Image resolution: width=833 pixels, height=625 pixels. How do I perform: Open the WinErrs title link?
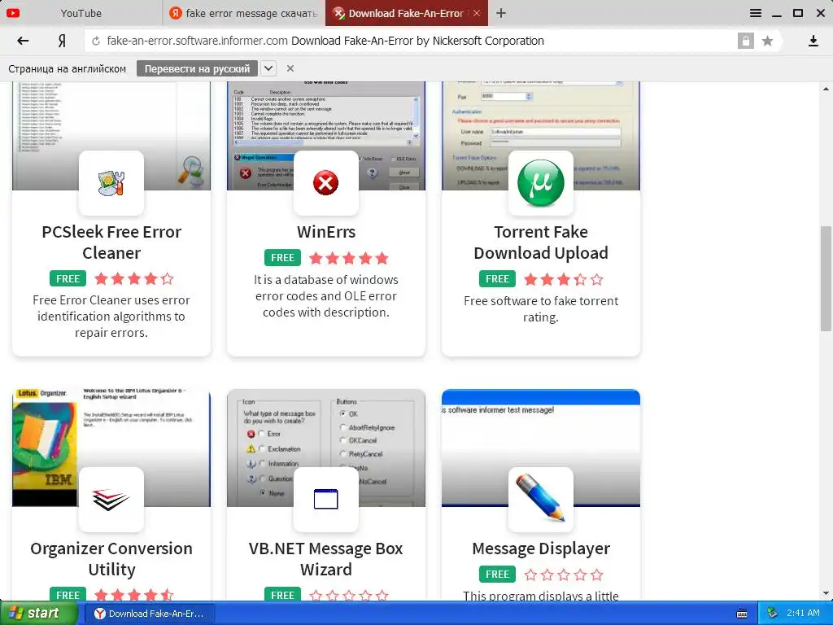pos(326,232)
